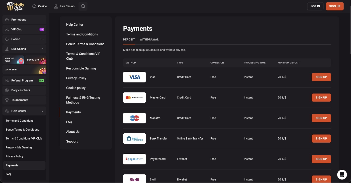
Task: Open sidebar Terms & Conditions VIP Club link
Action: point(24,139)
